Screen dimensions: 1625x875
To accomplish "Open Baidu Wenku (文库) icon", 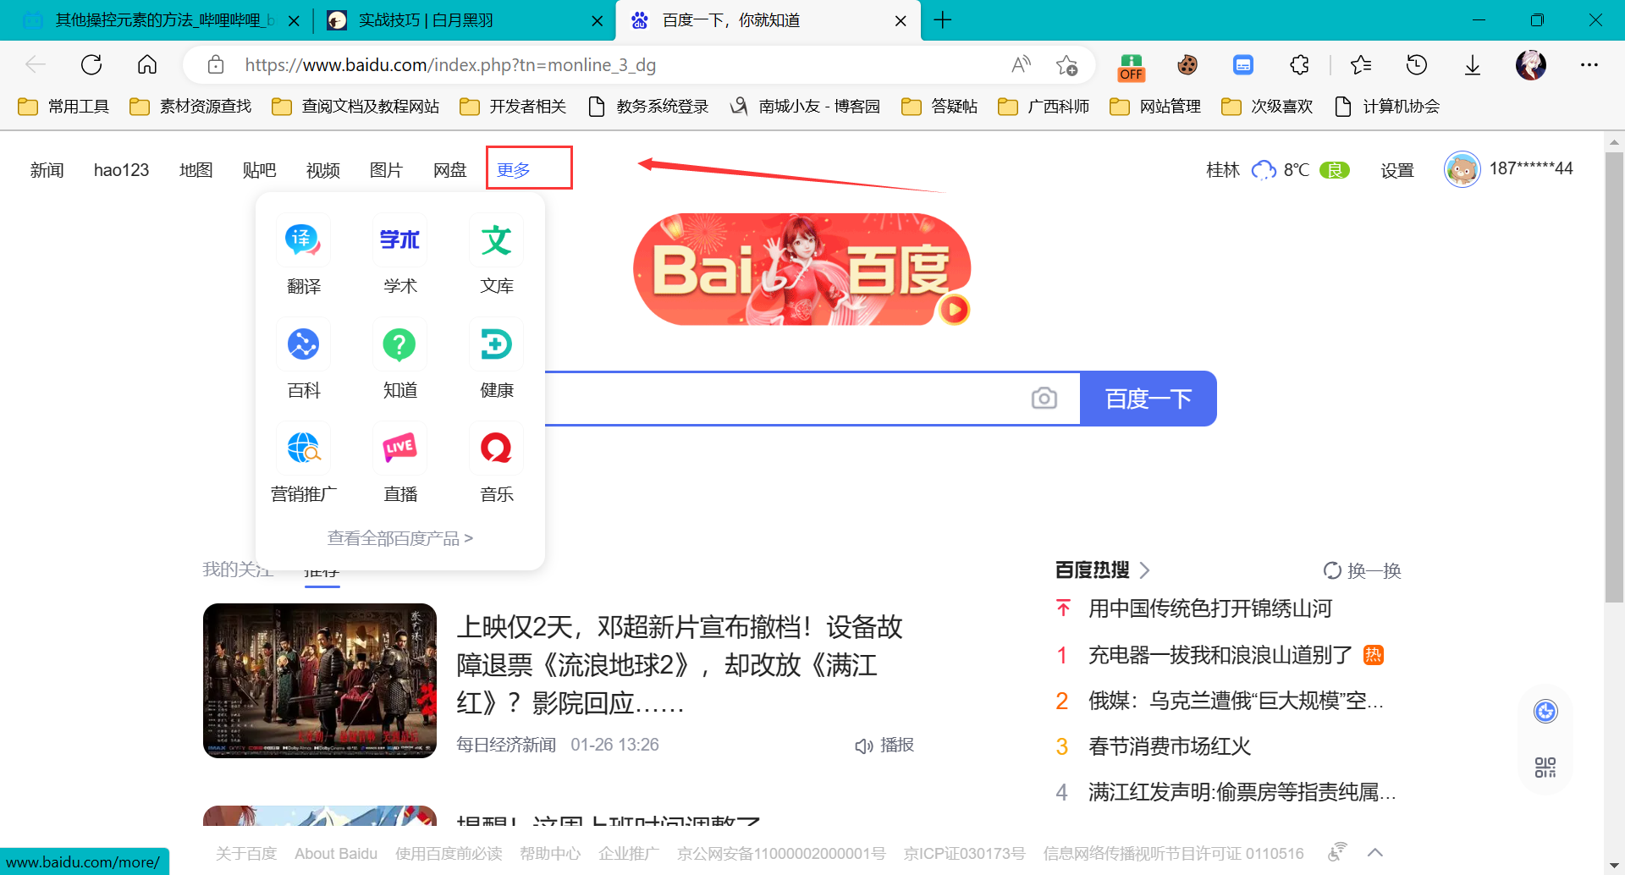I will click(x=496, y=240).
